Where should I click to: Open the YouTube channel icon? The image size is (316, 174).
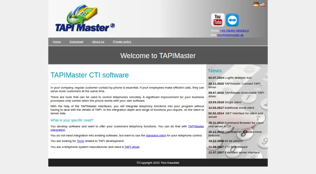click(218, 20)
